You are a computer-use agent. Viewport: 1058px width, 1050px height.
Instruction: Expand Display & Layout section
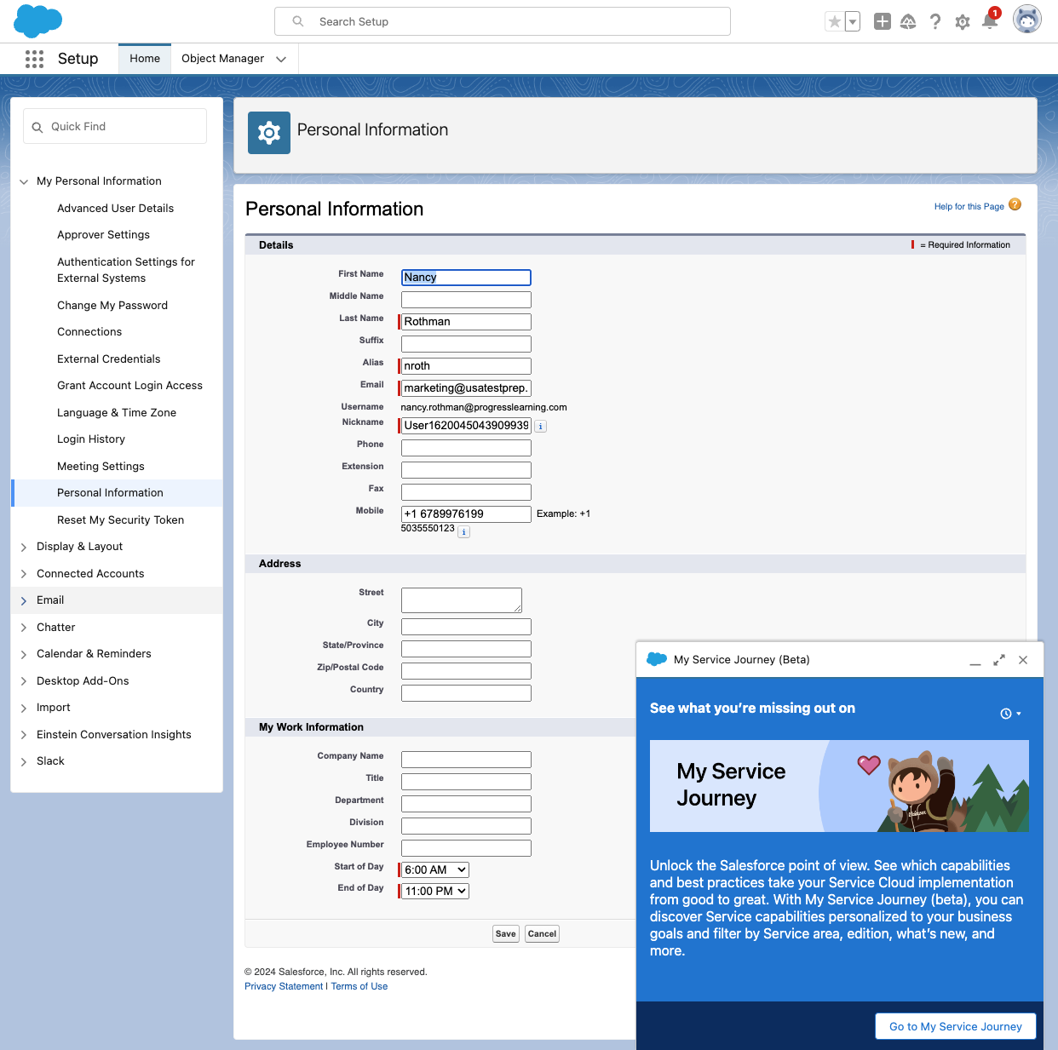point(24,547)
